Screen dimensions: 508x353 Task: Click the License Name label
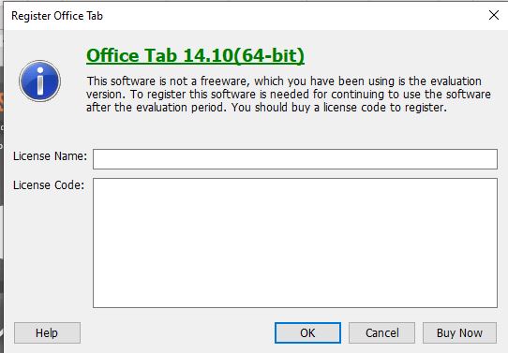coord(50,156)
